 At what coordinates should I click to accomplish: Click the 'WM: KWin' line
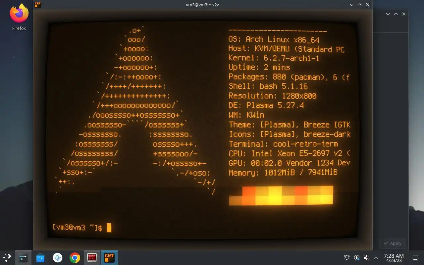(246, 115)
